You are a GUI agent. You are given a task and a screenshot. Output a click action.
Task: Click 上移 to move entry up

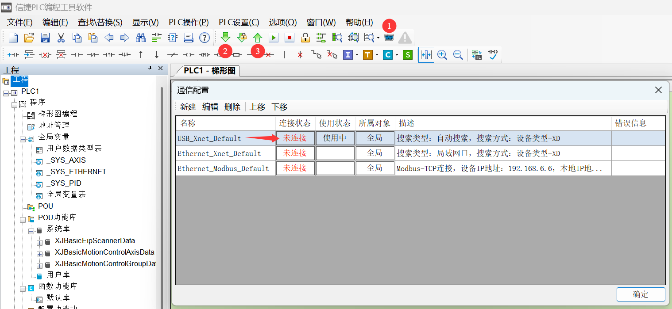point(258,107)
